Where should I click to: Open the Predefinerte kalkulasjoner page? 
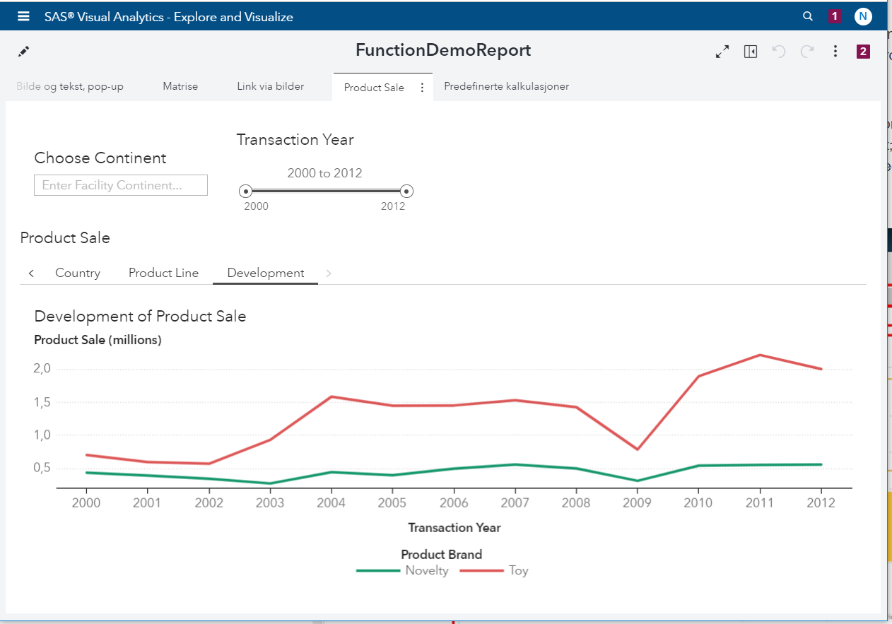[x=507, y=86]
